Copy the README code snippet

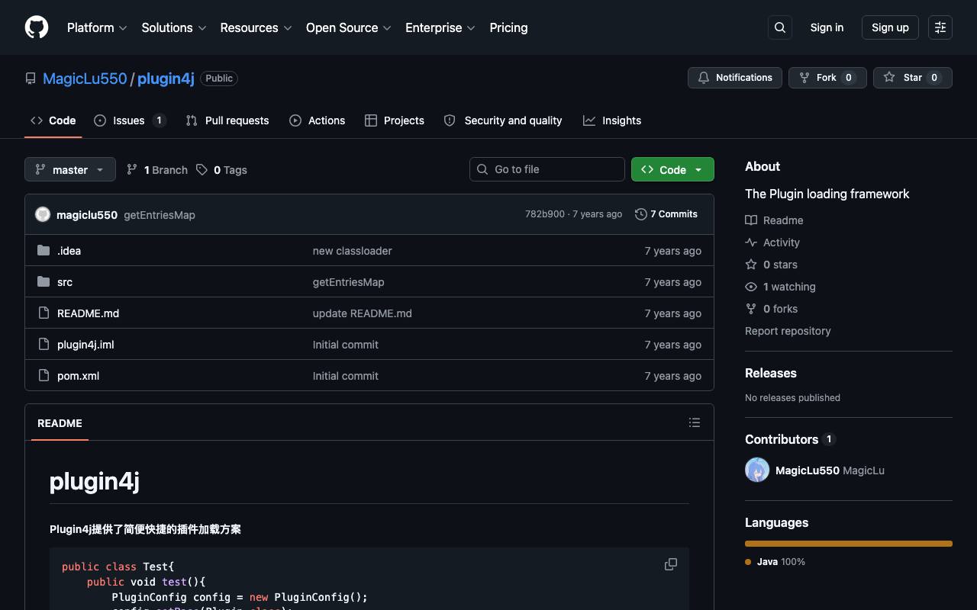pos(671,564)
